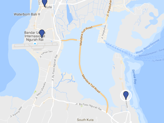Click the circled blue pin near Benoa Bay
Viewport: 164px width, 123px height.
pos(126,95)
